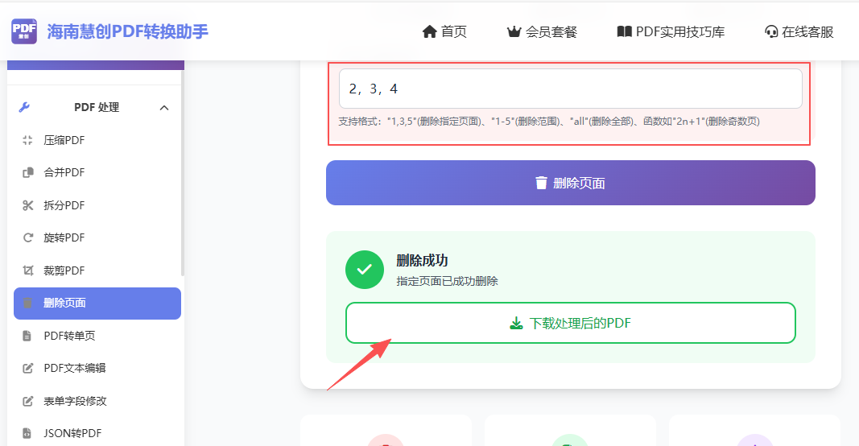Collapse the PDF 处理 section chevron
Screen dimensions: 859x446
(x=163, y=107)
